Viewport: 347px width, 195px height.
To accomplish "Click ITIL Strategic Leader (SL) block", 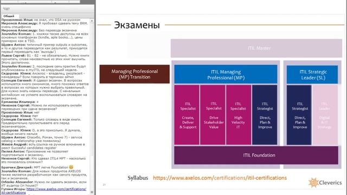I will (x=312, y=75).
